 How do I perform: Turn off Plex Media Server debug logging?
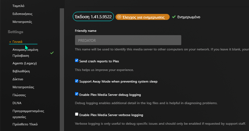point(77,94)
